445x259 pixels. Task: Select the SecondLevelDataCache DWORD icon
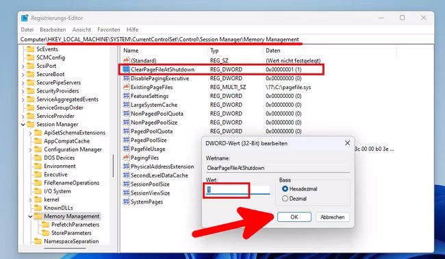coord(126,175)
